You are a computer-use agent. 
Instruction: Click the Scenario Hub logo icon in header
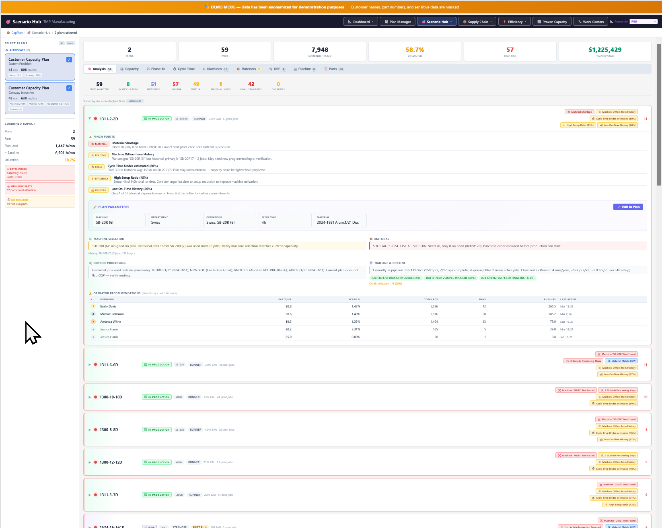point(8,22)
